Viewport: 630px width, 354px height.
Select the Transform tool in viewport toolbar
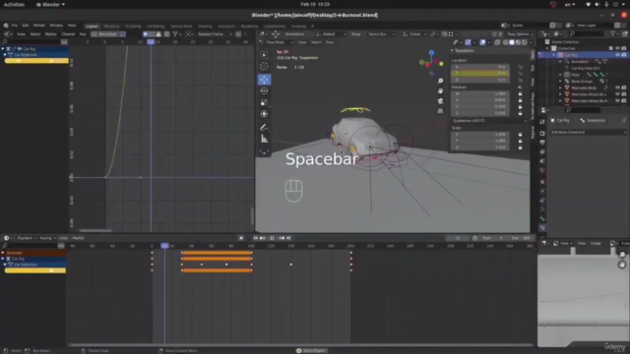264,114
